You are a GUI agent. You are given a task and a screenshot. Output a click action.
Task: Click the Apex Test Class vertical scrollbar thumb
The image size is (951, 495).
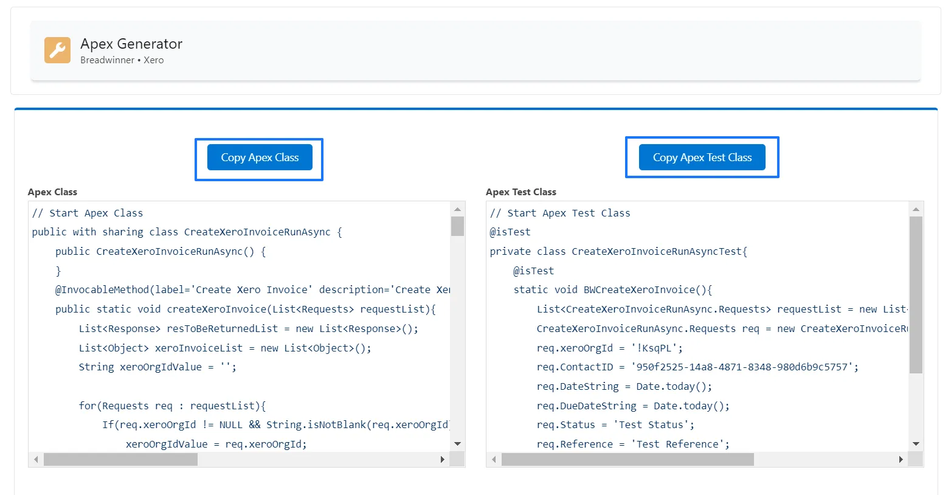pos(916,295)
